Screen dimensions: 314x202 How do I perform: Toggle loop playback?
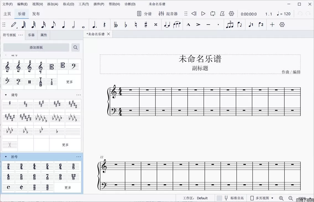pos(212,14)
